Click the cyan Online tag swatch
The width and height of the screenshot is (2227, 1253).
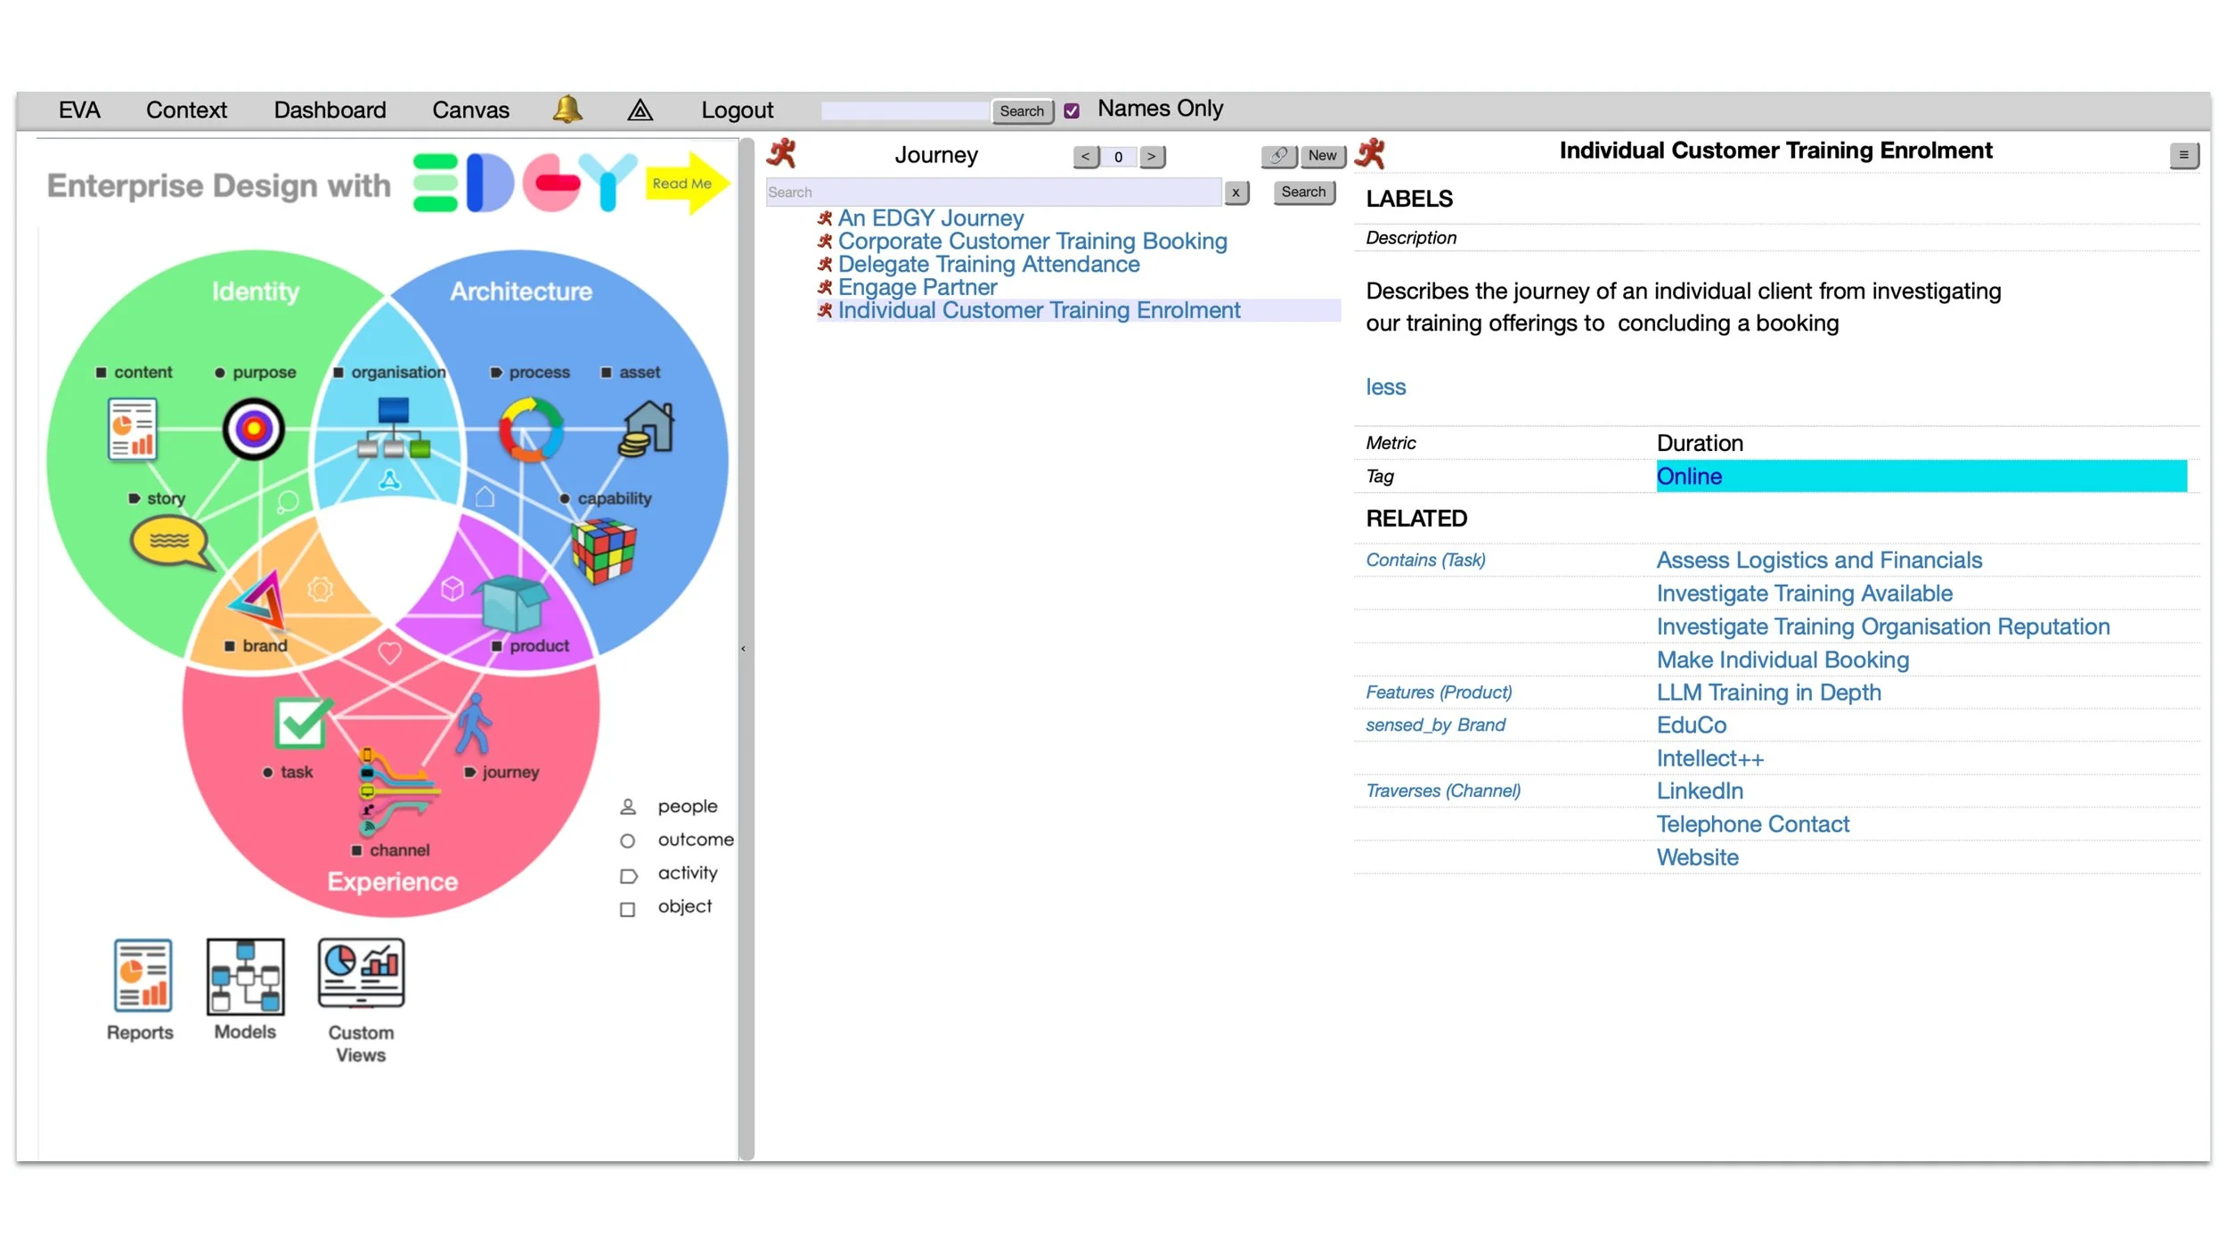click(x=1920, y=476)
